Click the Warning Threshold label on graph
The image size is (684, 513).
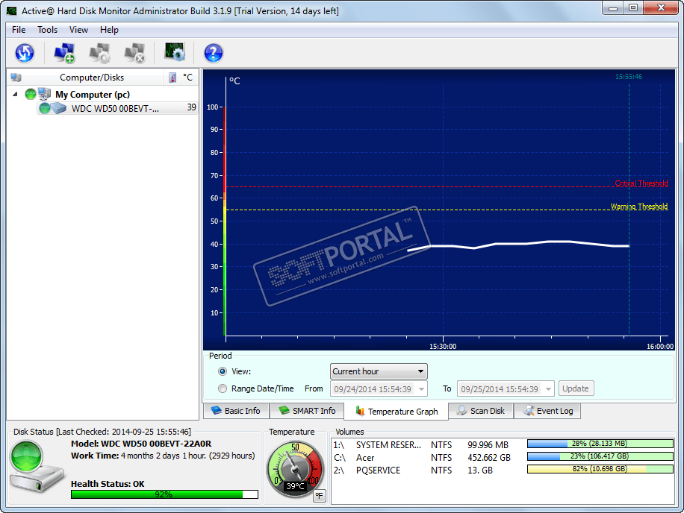click(639, 207)
